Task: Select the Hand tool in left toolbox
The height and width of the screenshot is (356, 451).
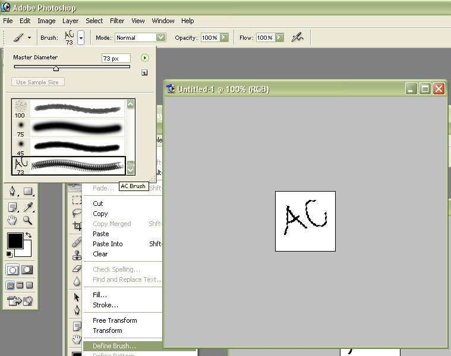Action: click(x=12, y=221)
